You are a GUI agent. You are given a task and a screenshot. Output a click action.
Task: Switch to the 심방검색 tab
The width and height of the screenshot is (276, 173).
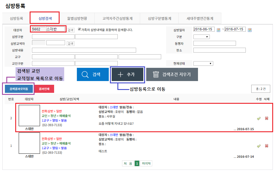pyautogui.click(x=45, y=18)
